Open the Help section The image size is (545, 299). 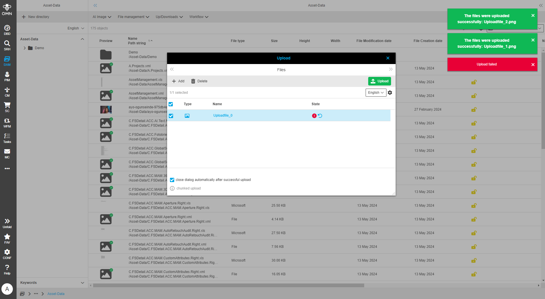point(7,270)
